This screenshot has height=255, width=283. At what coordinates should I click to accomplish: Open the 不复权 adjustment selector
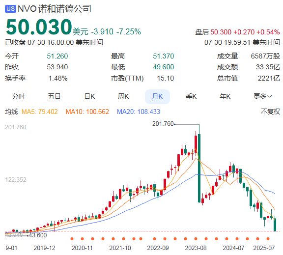[270, 112]
